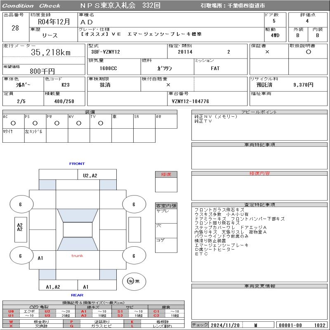This screenshot has width=330, height=330.
Task: Select the W 板金あり legend symbol
Action: pyautogui.click(x=11, y=321)
